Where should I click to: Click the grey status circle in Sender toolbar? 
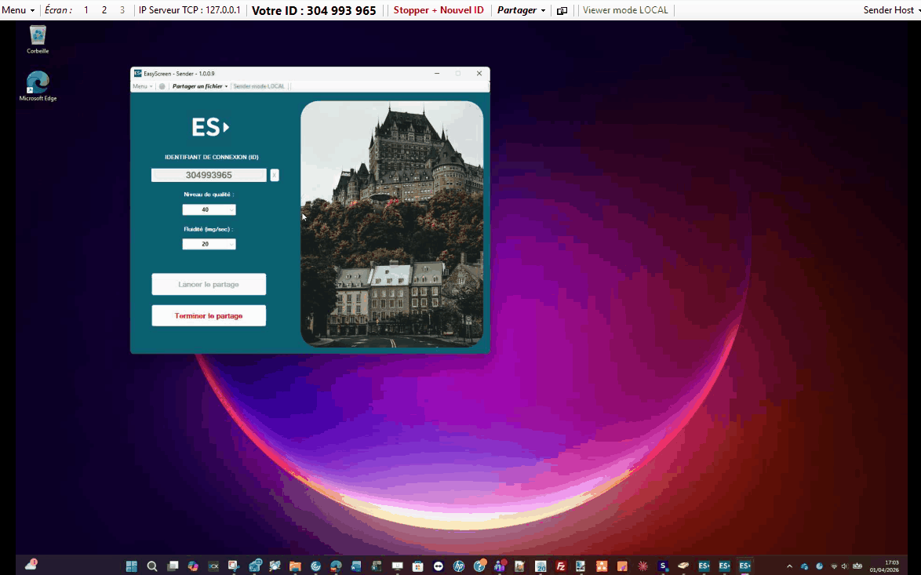click(x=162, y=86)
